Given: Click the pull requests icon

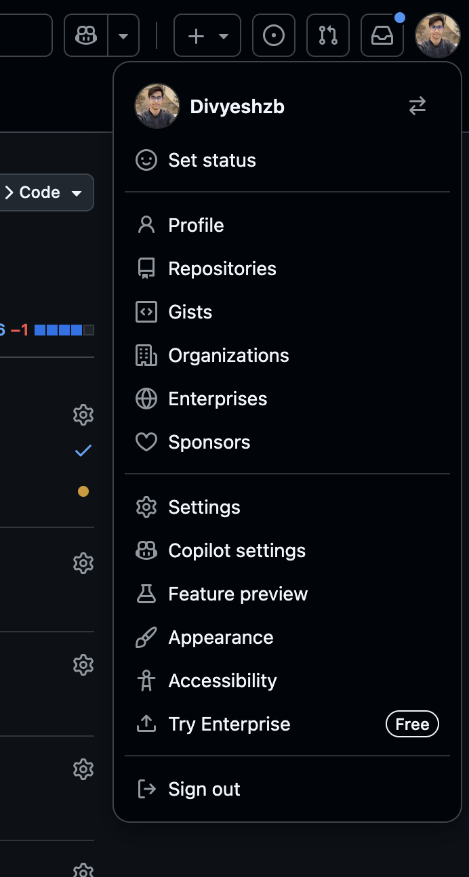Looking at the screenshot, I should pyautogui.click(x=328, y=35).
